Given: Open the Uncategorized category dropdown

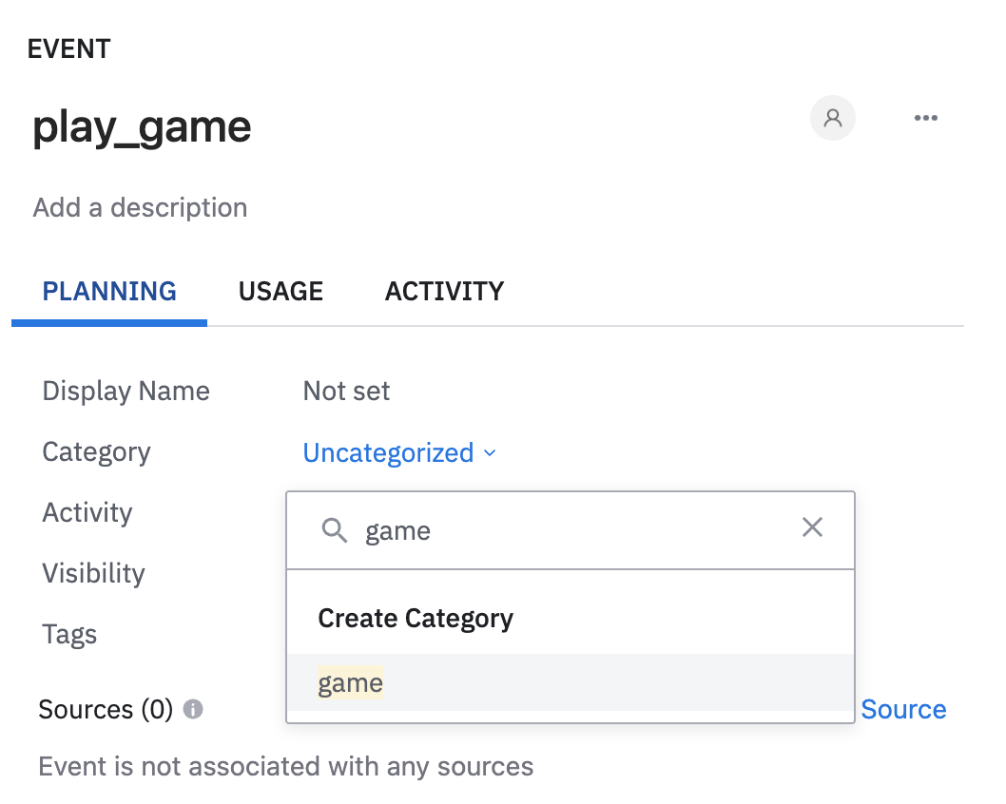Looking at the screenshot, I should pos(399,452).
